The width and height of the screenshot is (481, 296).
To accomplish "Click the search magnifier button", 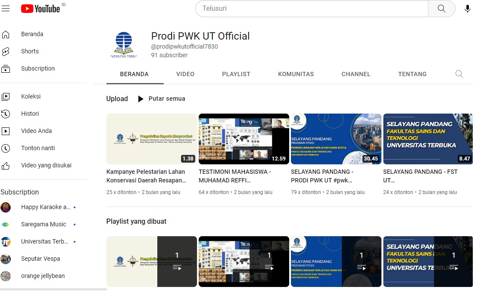I will (441, 9).
